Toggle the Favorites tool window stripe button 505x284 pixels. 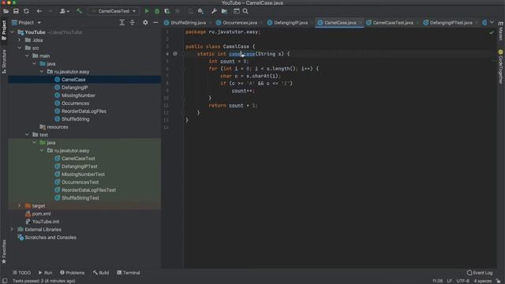pyautogui.click(x=4, y=252)
